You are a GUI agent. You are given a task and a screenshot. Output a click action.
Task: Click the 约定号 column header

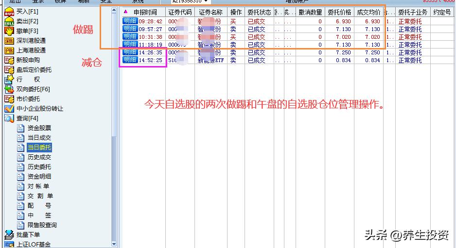pyautogui.click(x=442, y=12)
